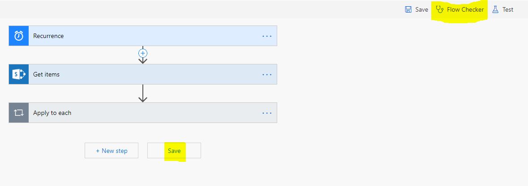Screen dimensions: 528x186
Task: Click the floppy disk Save icon in top bar
Action: coord(408,9)
